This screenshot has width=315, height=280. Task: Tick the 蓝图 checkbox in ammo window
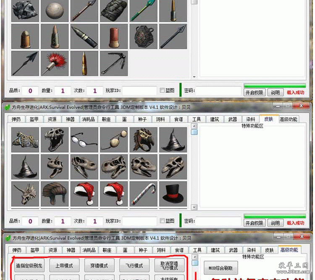click(x=162, y=90)
